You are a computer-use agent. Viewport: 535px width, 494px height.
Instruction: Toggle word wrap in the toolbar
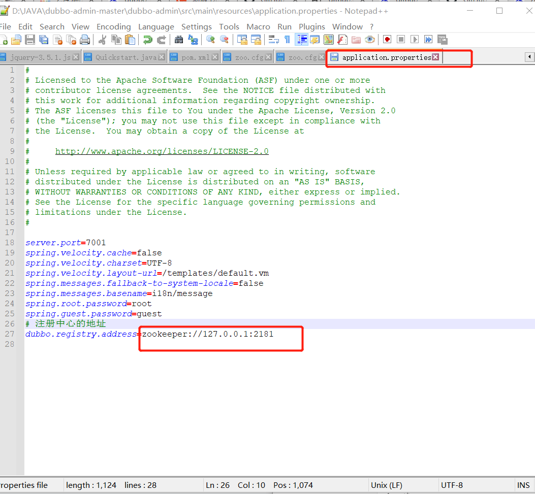coord(274,40)
